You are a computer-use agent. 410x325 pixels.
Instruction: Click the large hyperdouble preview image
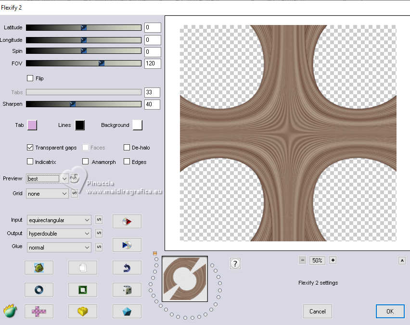(288, 133)
